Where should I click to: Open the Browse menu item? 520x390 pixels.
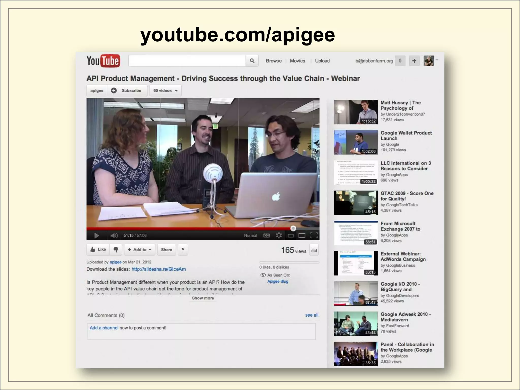(274, 61)
